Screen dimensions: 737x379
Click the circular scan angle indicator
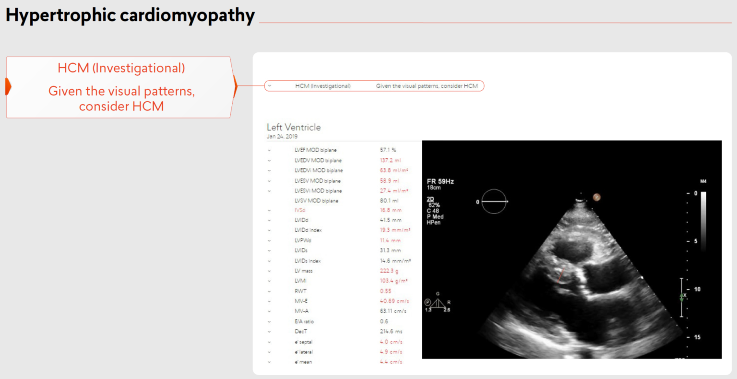[494, 201]
